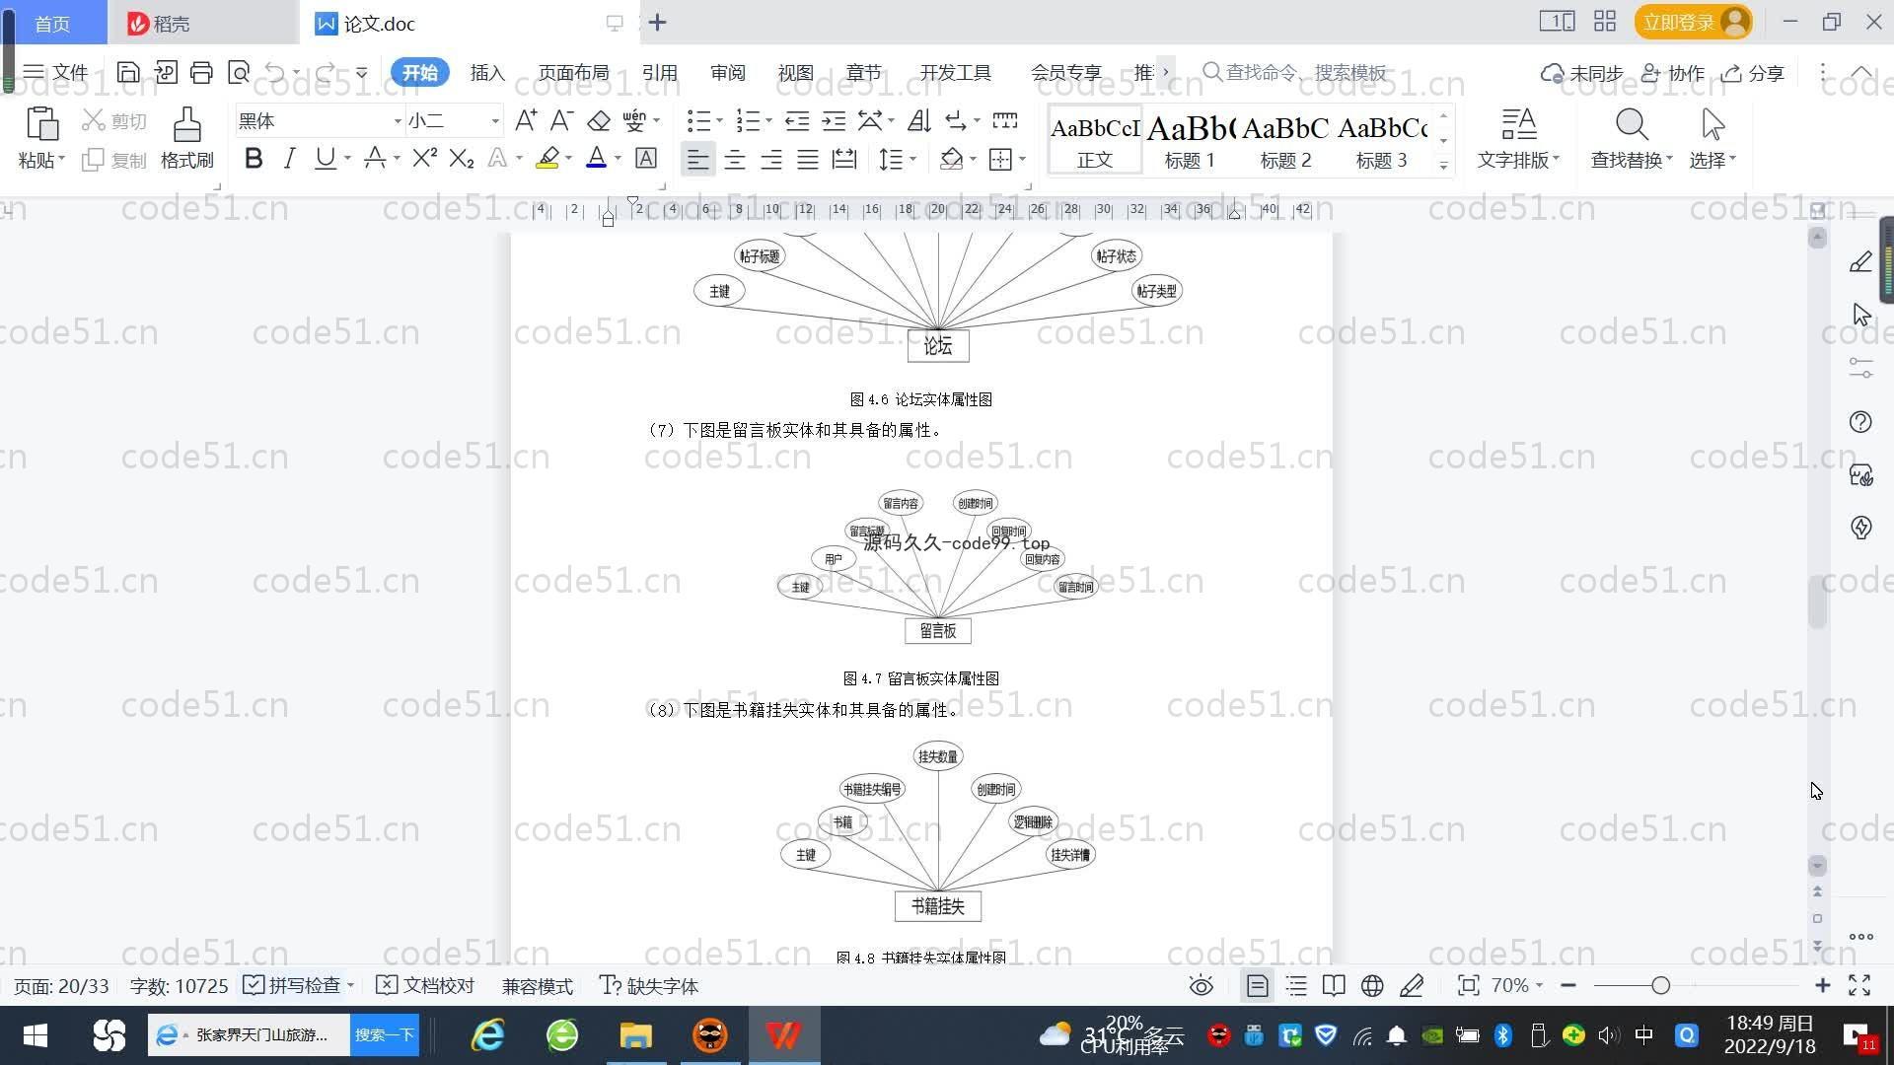Screen dimensions: 1894x1065
Task: Toggle Italic formatting
Action: coord(289,158)
